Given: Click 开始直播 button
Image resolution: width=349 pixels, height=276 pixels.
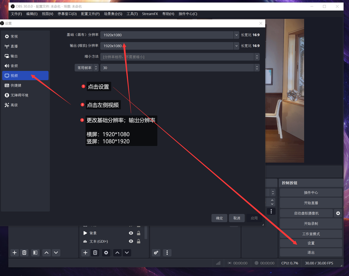Looking at the screenshot, I should point(311,203).
